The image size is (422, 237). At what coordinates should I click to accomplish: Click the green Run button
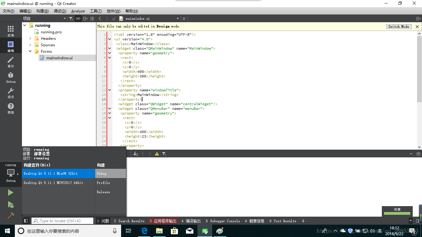click(11, 193)
